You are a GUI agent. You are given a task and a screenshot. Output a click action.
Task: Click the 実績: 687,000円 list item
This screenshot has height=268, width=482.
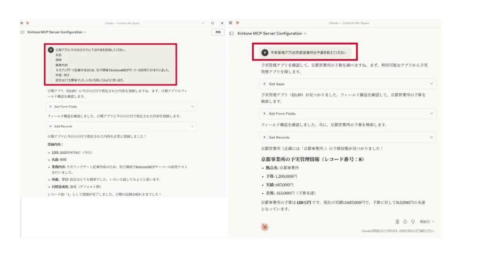280,185
